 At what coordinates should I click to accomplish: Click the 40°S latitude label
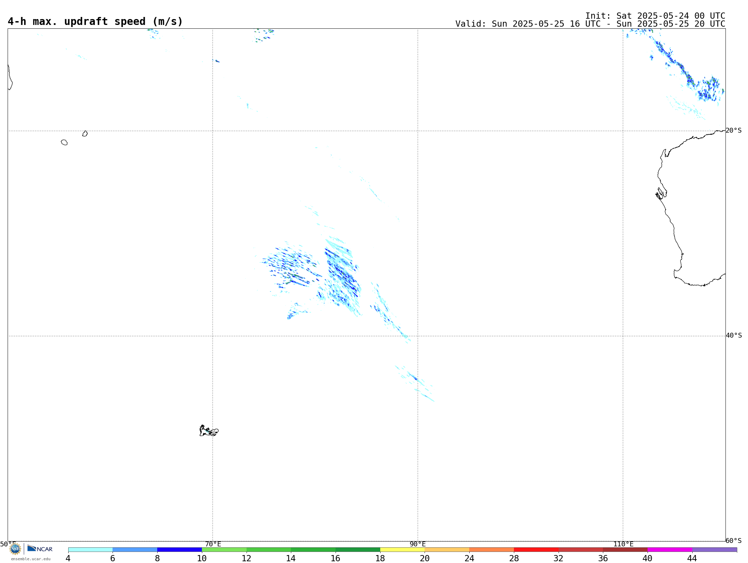[x=734, y=336]
